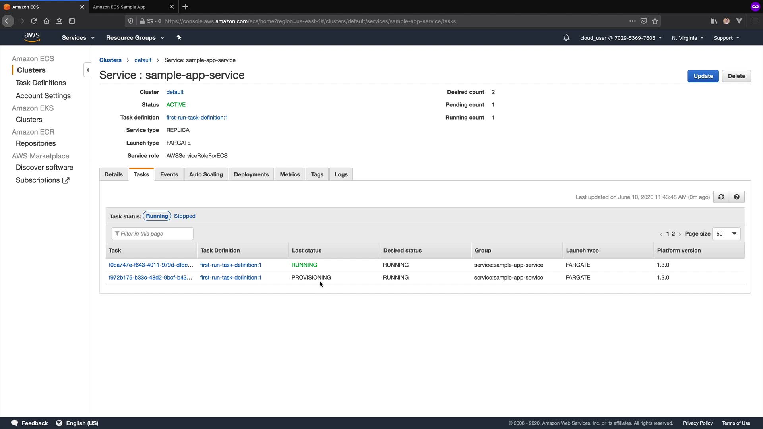Collapse the ECS sidebar with arrow handle
The height and width of the screenshot is (429, 763).
87,70
